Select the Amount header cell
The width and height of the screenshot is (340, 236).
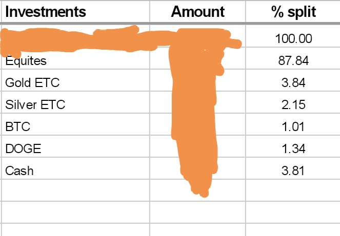[197, 11]
